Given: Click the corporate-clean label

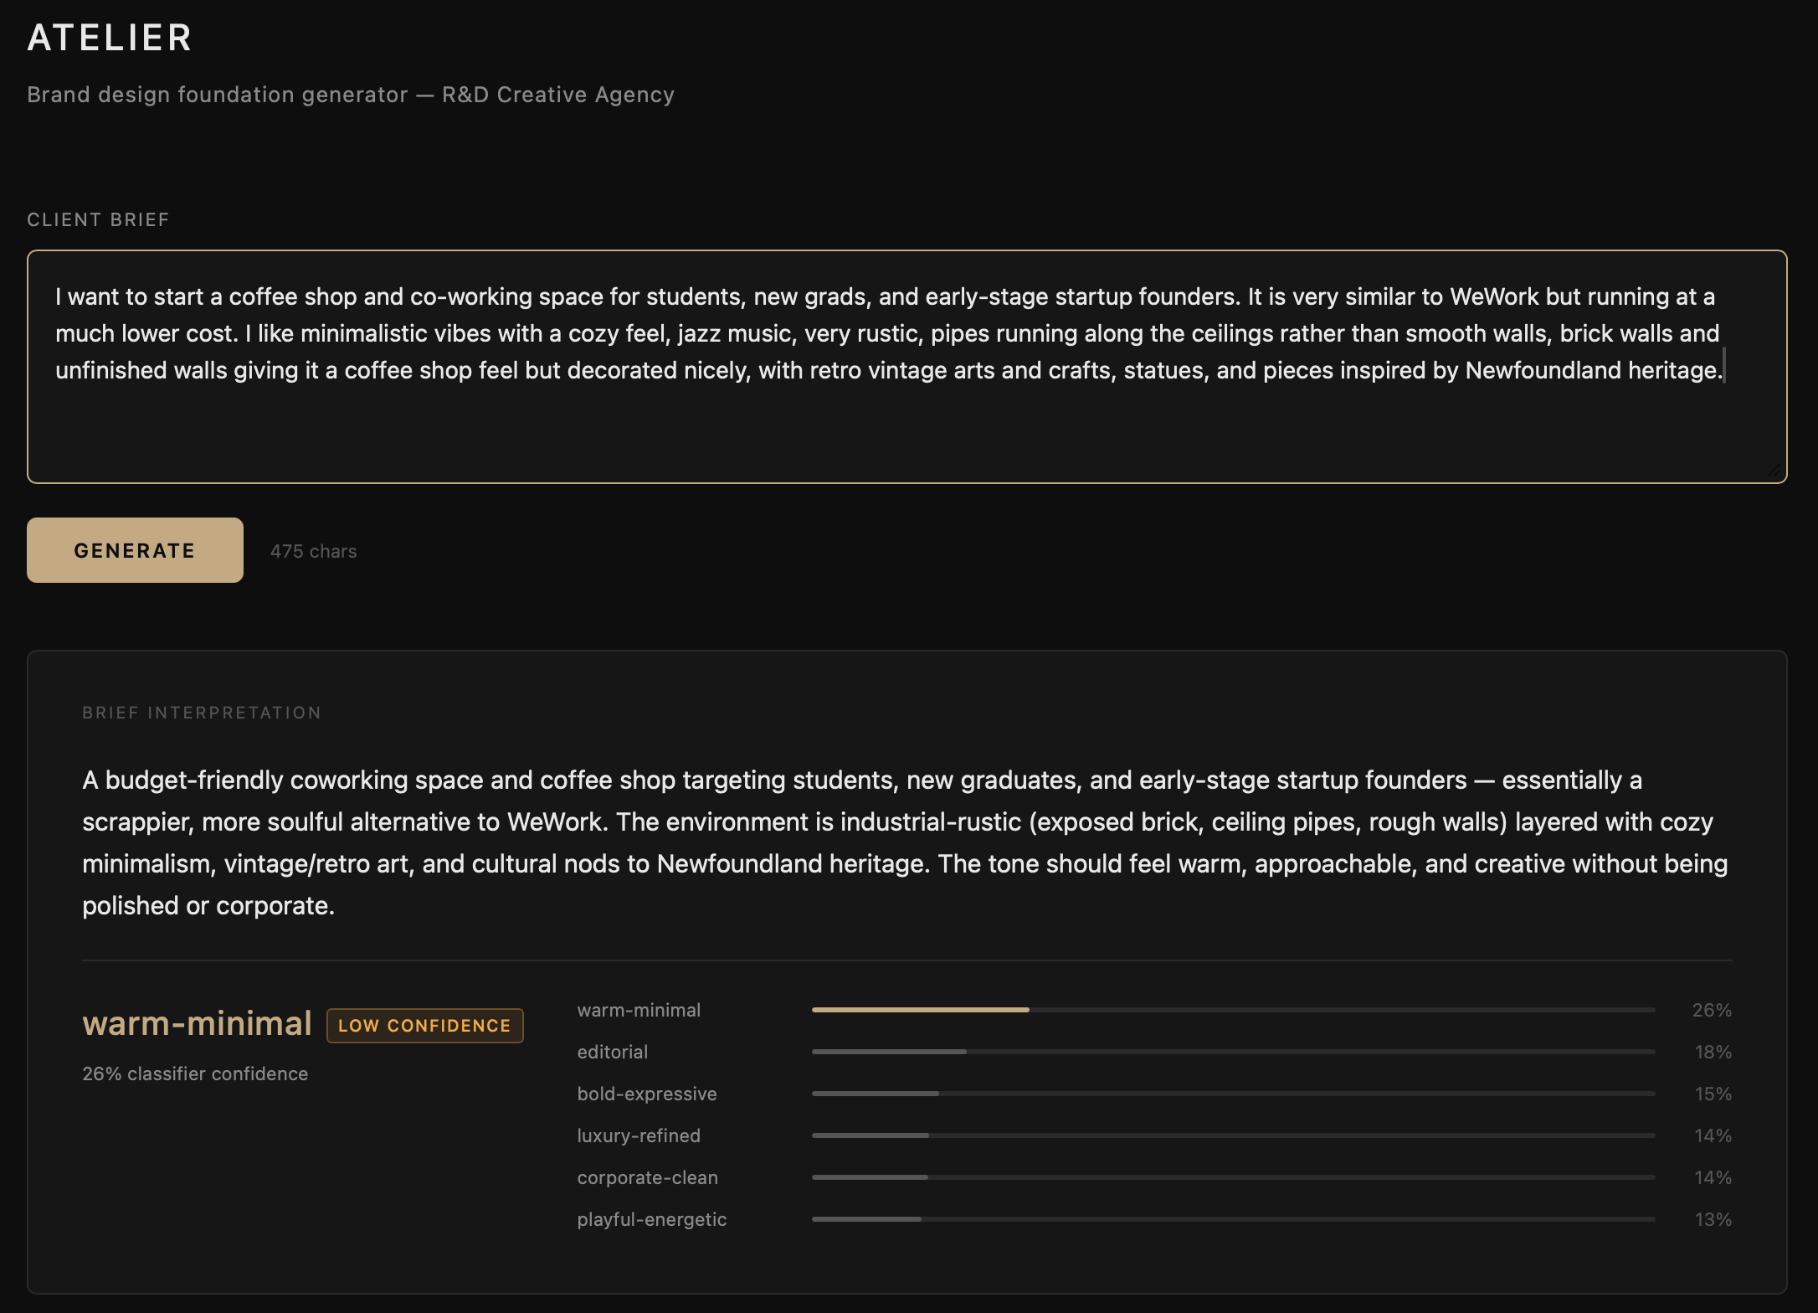Looking at the screenshot, I should (x=647, y=1177).
